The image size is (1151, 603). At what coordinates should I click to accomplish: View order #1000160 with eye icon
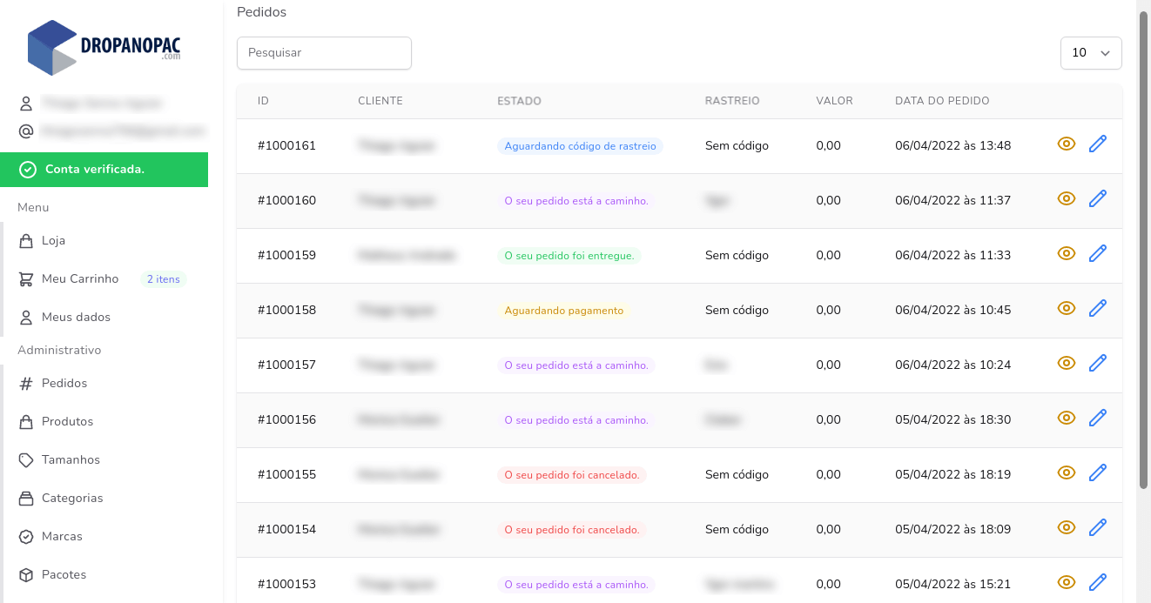pos(1067,199)
